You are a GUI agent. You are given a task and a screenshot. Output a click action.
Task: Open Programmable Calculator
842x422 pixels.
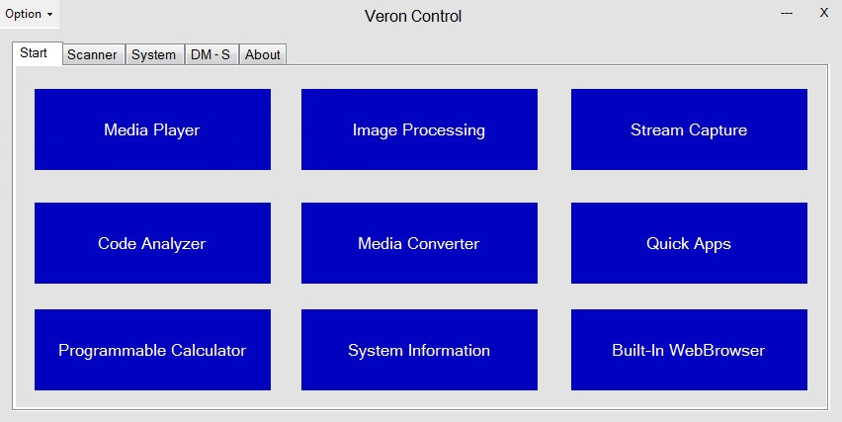tap(152, 350)
